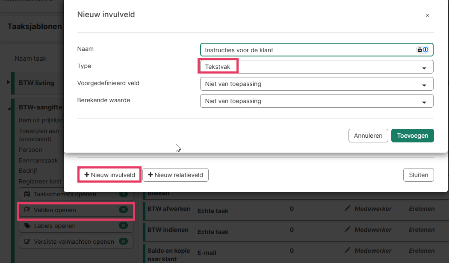
Task: Click the Sluiten button
Action: coord(419,175)
